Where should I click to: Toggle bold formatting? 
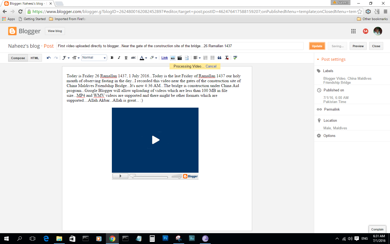(112, 58)
